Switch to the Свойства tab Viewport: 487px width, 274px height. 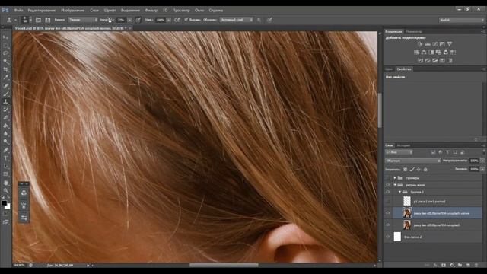pos(404,69)
